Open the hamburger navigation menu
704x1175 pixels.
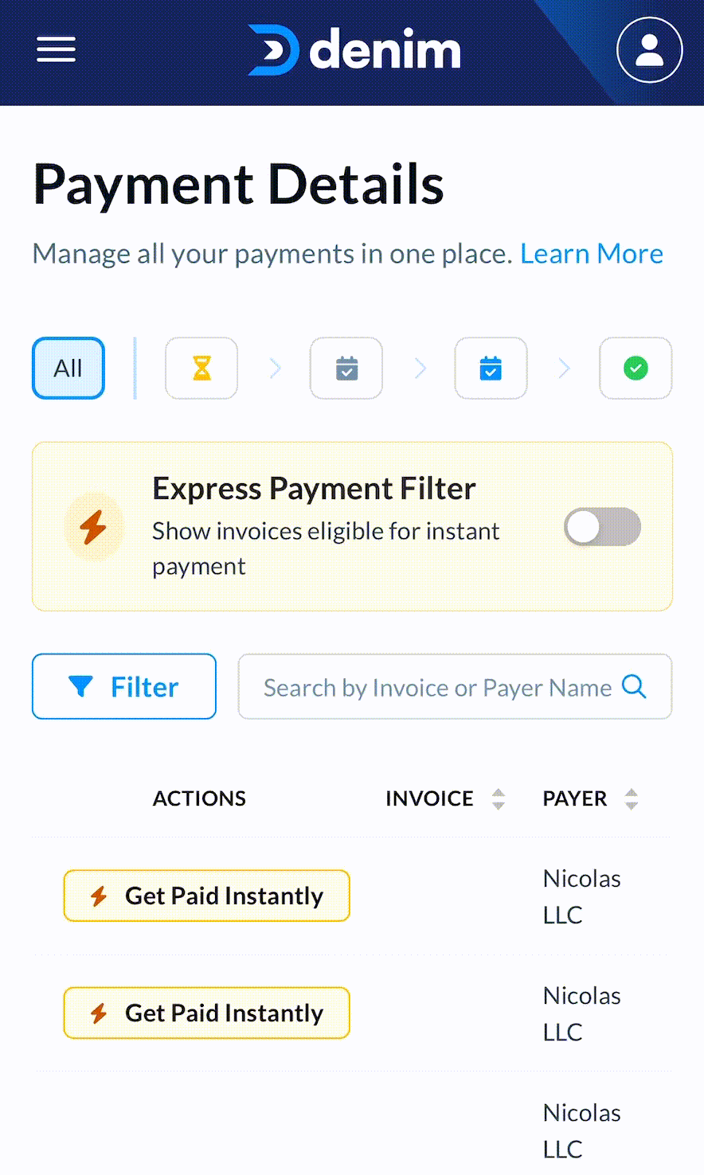click(x=56, y=49)
